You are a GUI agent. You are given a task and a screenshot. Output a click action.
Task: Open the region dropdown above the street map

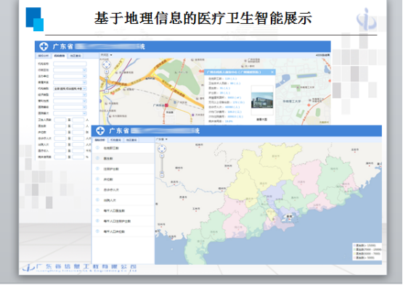107,55
